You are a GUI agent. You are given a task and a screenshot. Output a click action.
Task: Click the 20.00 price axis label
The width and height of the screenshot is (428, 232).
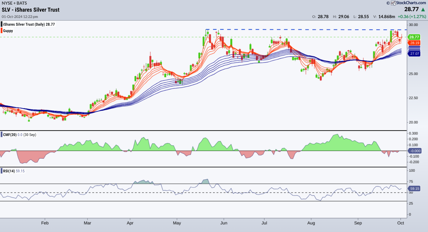click(x=413, y=122)
